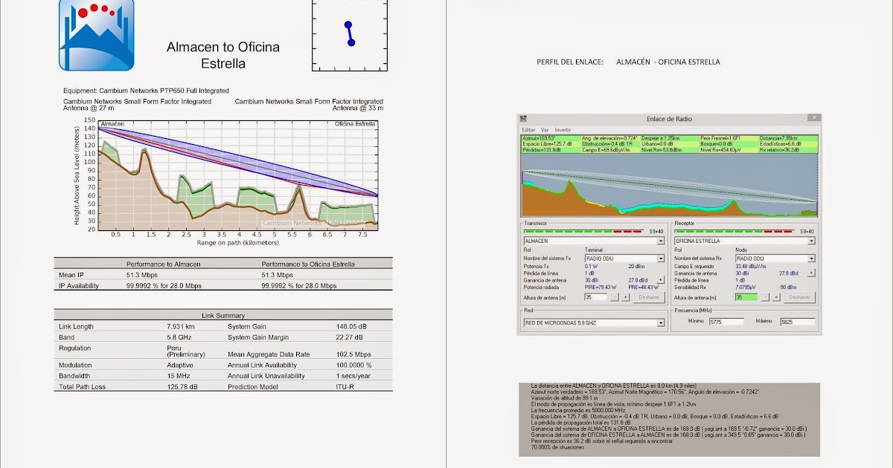Click 'Nodo' role value in Receptor

click(x=740, y=250)
